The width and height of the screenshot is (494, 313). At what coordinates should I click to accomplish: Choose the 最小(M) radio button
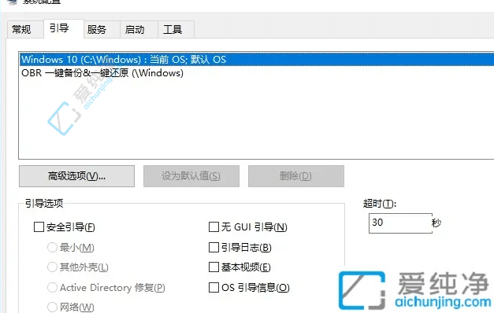52,247
